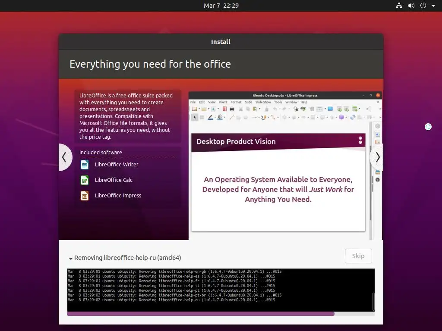Select the 'LibreOffice Impress' label

[118, 195]
